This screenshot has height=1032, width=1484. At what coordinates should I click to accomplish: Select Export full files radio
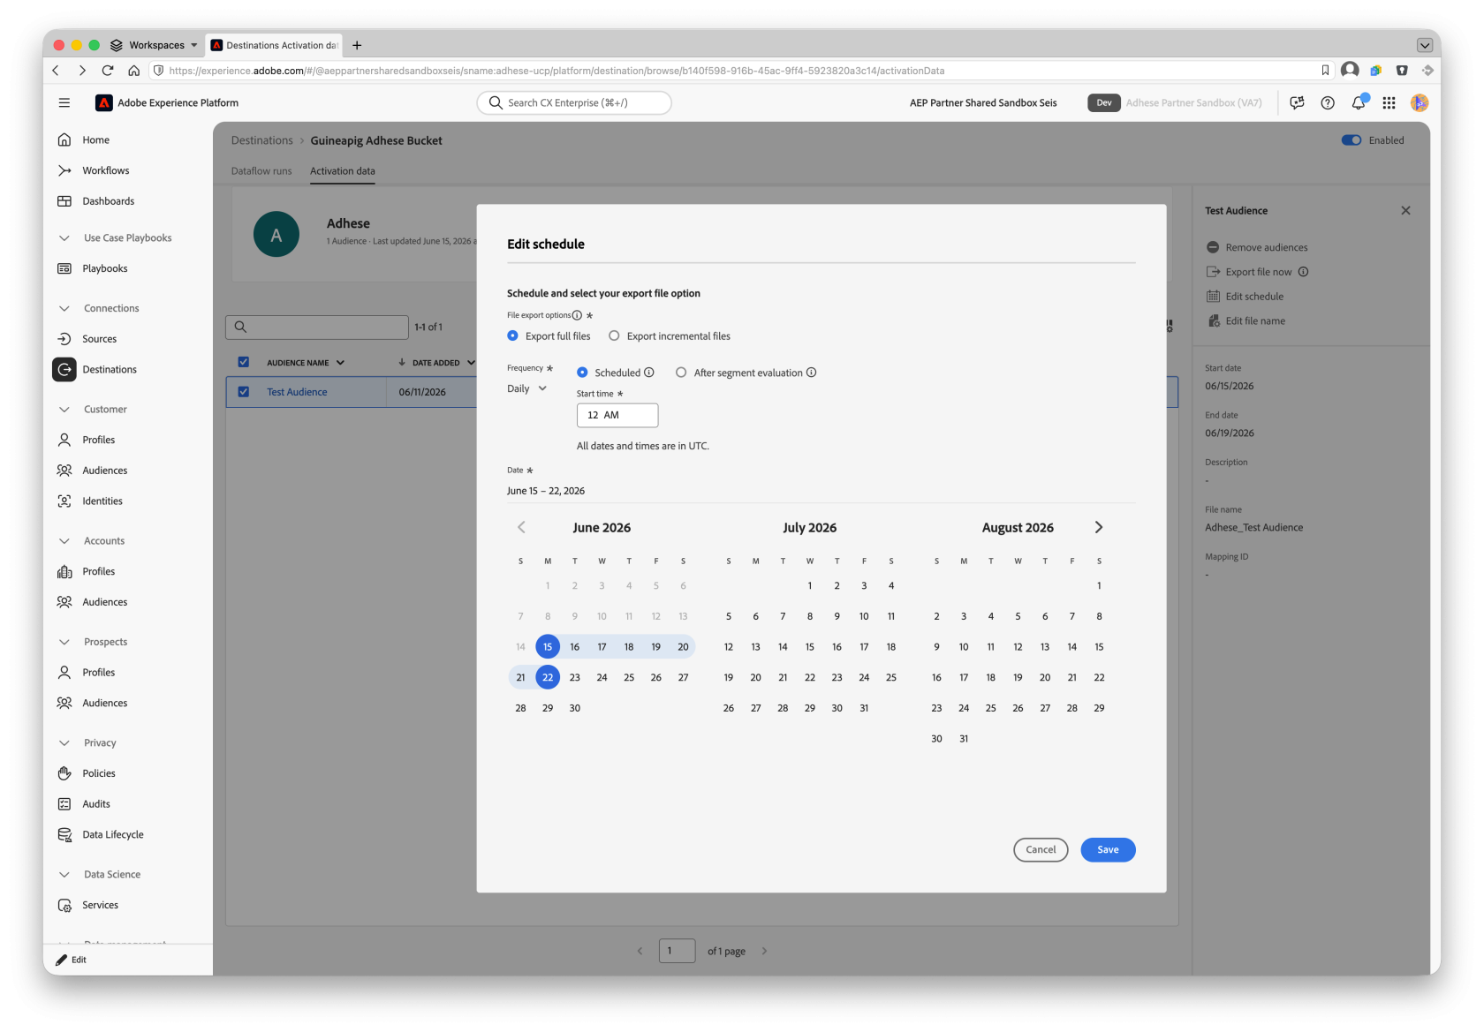click(512, 335)
